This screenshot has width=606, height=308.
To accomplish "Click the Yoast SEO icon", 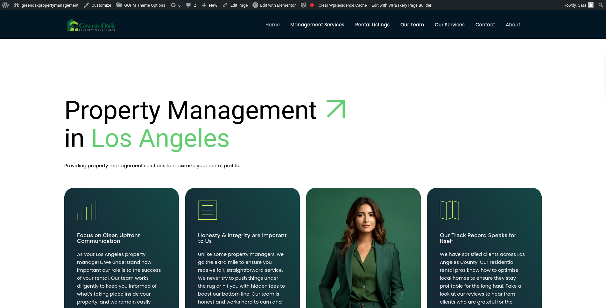I will [304, 5].
